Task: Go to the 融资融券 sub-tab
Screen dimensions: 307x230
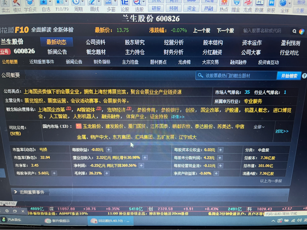Action: [x=238, y=62]
